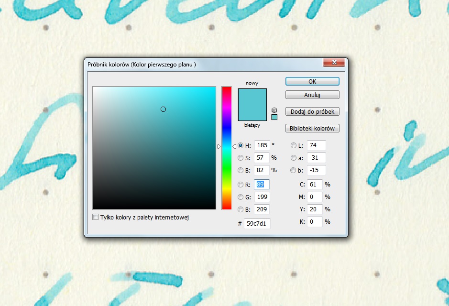Viewport: 449px width, 306px height.
Task: Select the Lab 'a' radio button
Action: tap(294, 158)
